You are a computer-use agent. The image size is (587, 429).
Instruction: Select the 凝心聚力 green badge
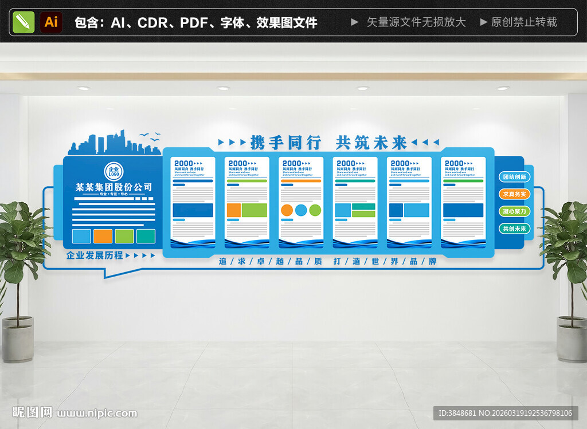click(x=514, y=211)
